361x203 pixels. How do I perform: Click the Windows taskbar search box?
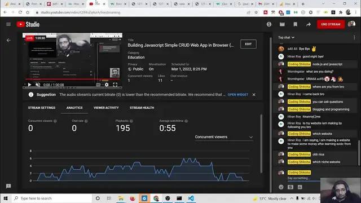(x=52, y=198)
